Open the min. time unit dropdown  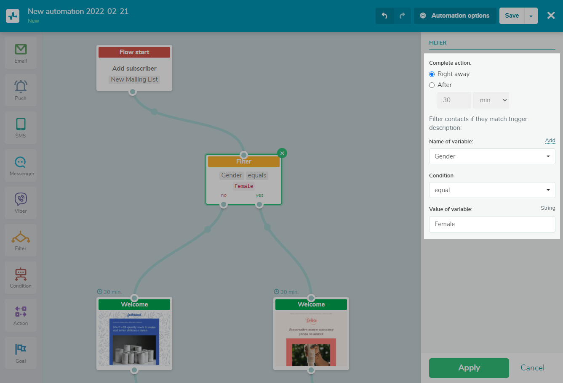coord(491,100)
